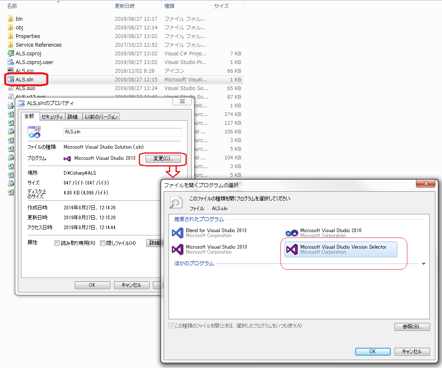
Task: Toggle the 隠しファイル(H) checkbox
Action: click(102, 243)
